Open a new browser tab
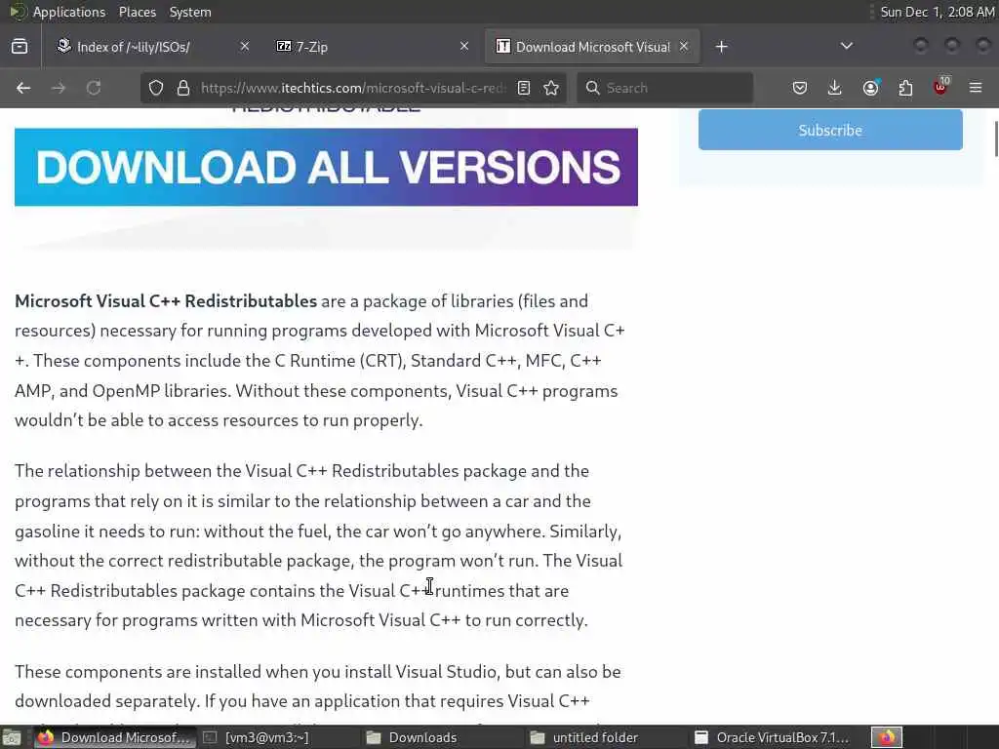Screen dimensions: 999x749 721,47
